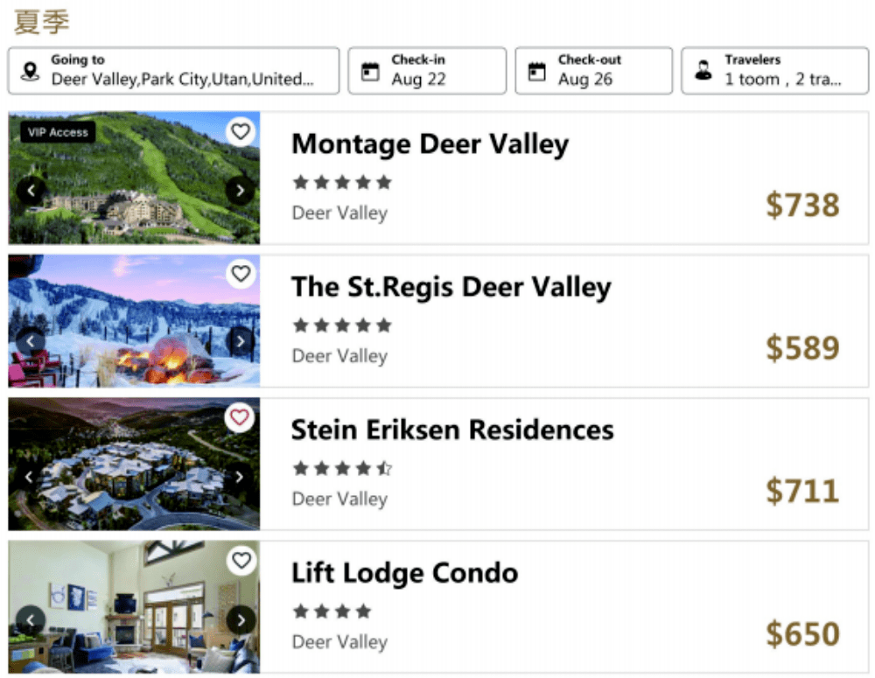The image size is (875, 678).
Task: Open Lift Lodge Condo listing title
Action: (404, 573)
